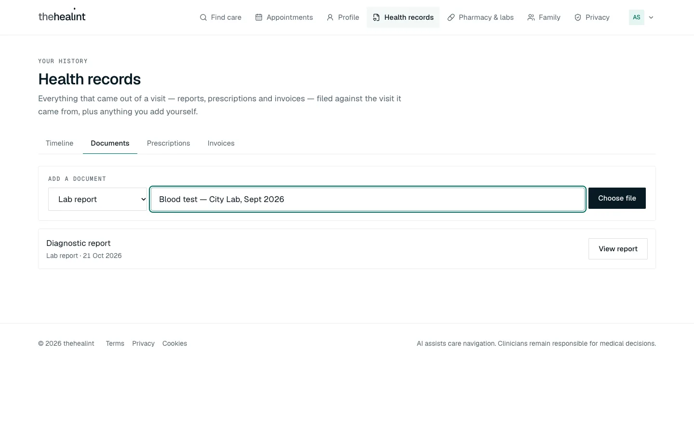
Task: Navigate to Family in top navigation
Action: (544, 17)
